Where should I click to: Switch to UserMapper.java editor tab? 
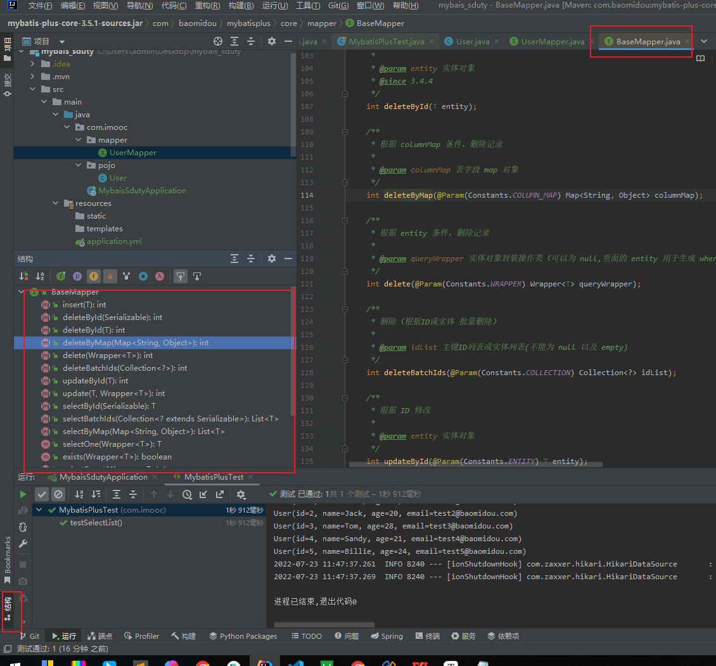click(553, 42)
